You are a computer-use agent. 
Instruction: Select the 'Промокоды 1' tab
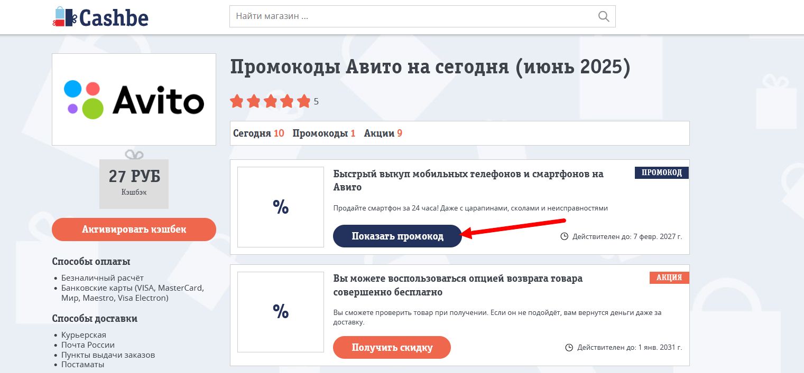point(324,133)
